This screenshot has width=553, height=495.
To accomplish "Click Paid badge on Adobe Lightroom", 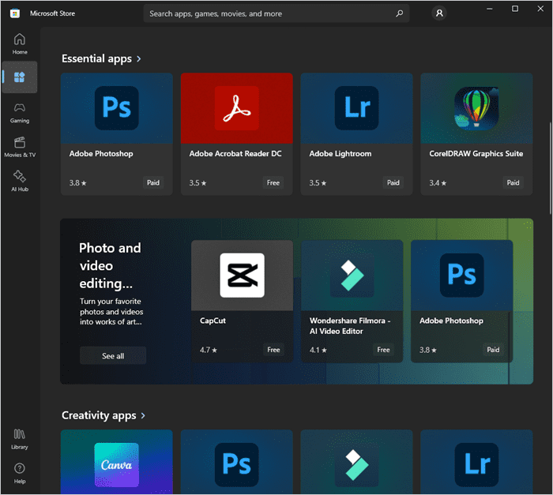I will 393,182.
